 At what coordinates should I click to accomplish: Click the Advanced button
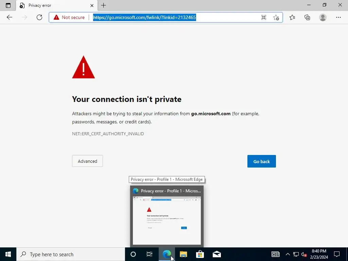(87, 161)
